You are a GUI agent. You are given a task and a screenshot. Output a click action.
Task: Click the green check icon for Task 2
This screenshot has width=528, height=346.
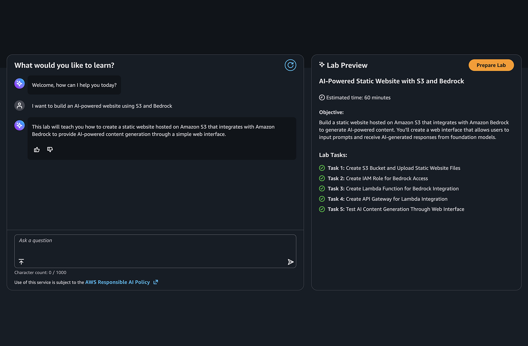click(322, 178)
